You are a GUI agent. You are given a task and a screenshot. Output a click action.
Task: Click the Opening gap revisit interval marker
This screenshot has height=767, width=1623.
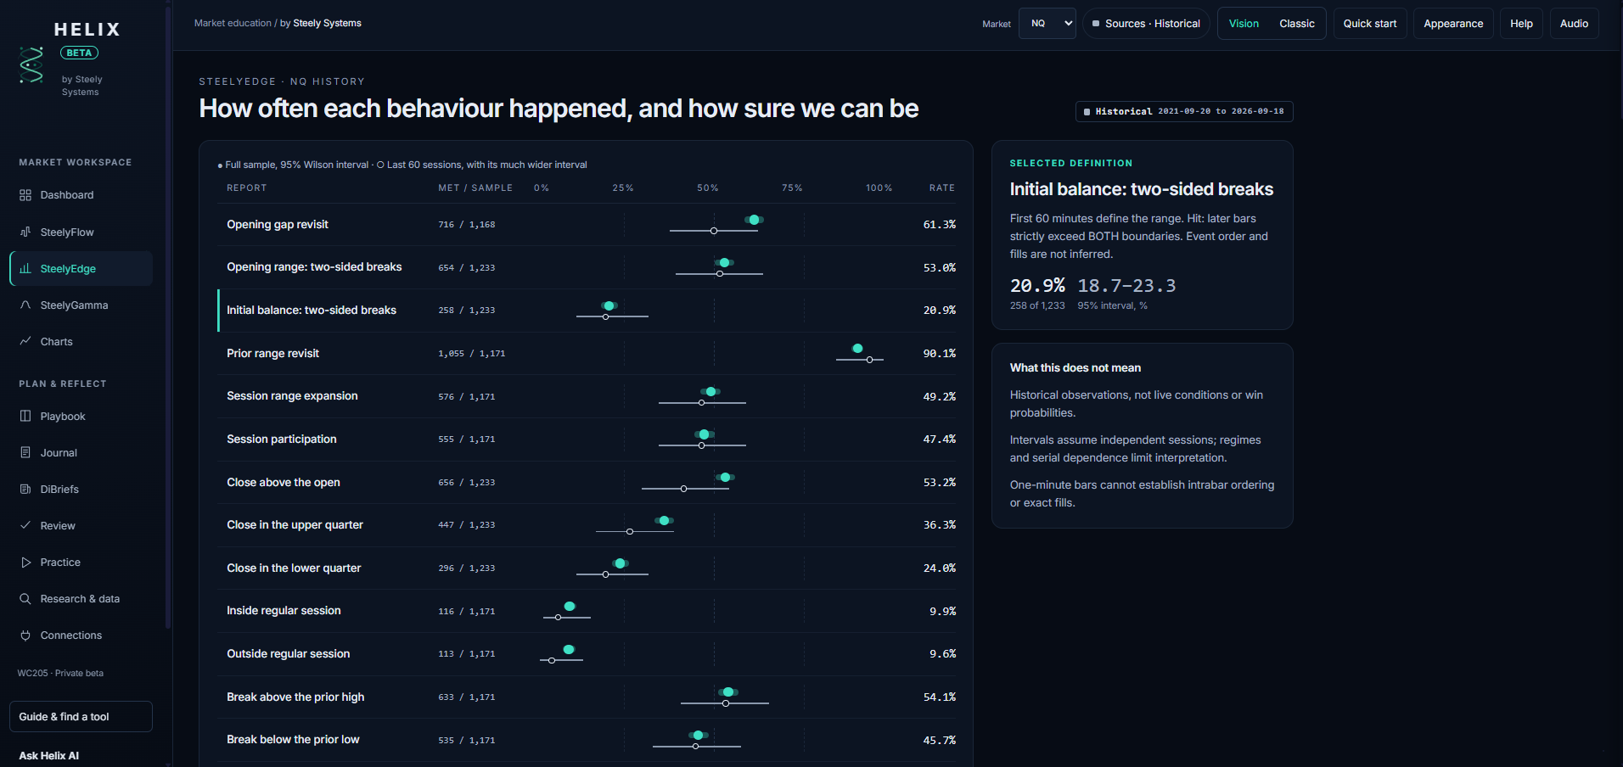pos(754,220)
